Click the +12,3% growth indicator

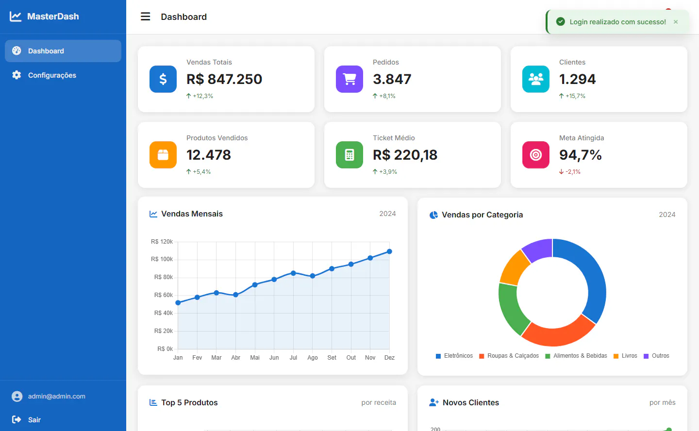click(200, 96)
